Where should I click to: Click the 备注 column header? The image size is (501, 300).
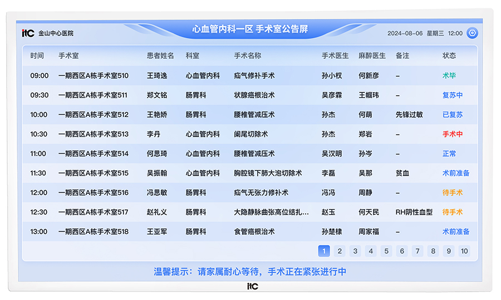pyautogui.click(x=402, y=56)
